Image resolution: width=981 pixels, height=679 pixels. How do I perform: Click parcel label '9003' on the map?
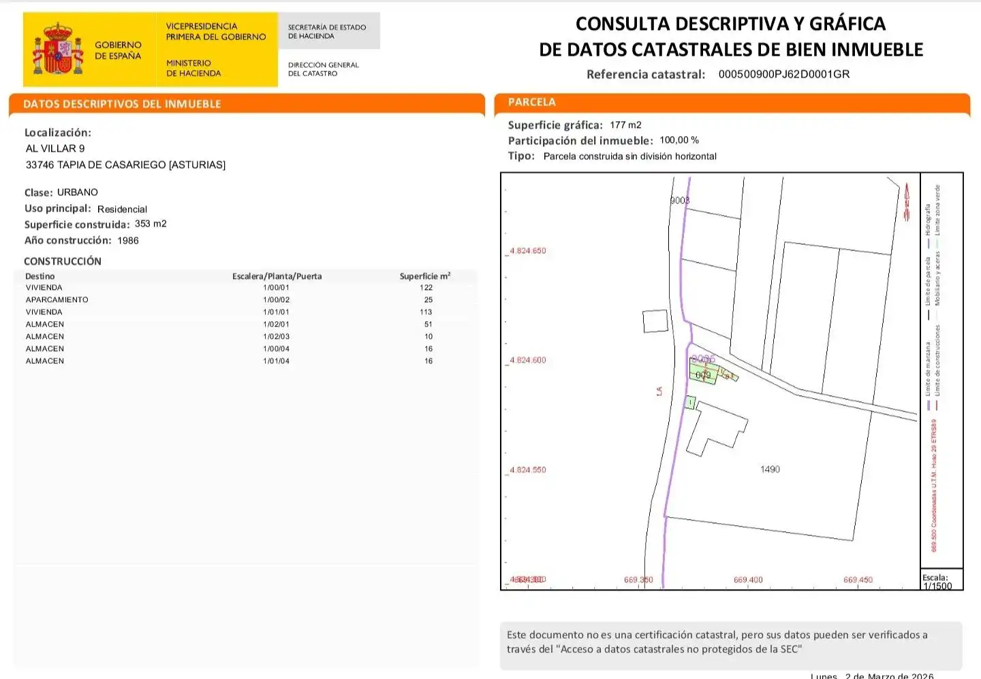click(680, 201)
